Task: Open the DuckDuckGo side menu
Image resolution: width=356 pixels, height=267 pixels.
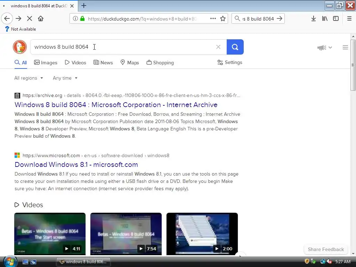Action: coord(345,47)
